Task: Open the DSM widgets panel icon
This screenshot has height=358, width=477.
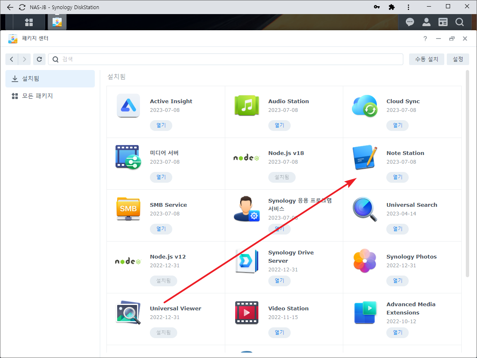Action: (443, 22)
